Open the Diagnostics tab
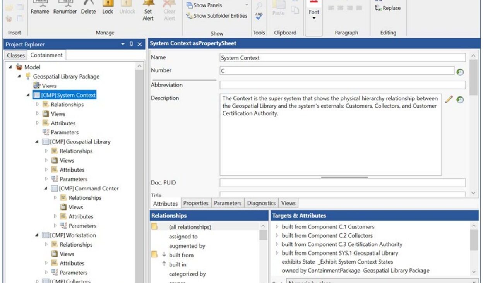Viewport: 483px width, 283px height. 261,203
